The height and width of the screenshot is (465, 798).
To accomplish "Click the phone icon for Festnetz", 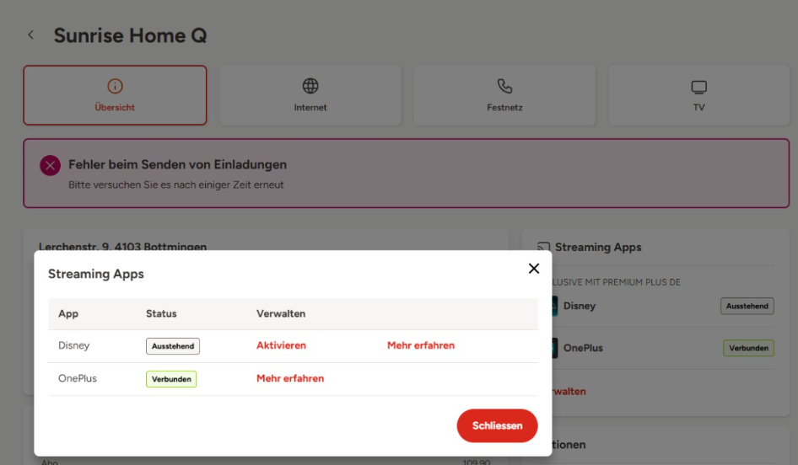I will 504,86.
